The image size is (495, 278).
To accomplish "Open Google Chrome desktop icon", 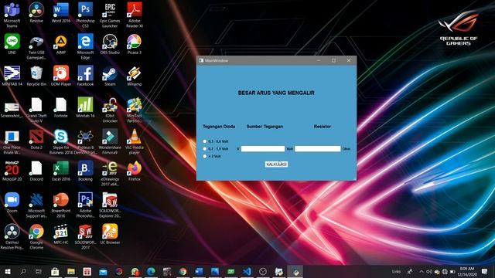I will (36, 236).
